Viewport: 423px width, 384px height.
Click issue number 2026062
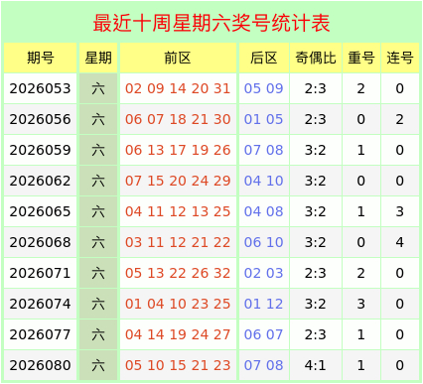pos(41,181)
